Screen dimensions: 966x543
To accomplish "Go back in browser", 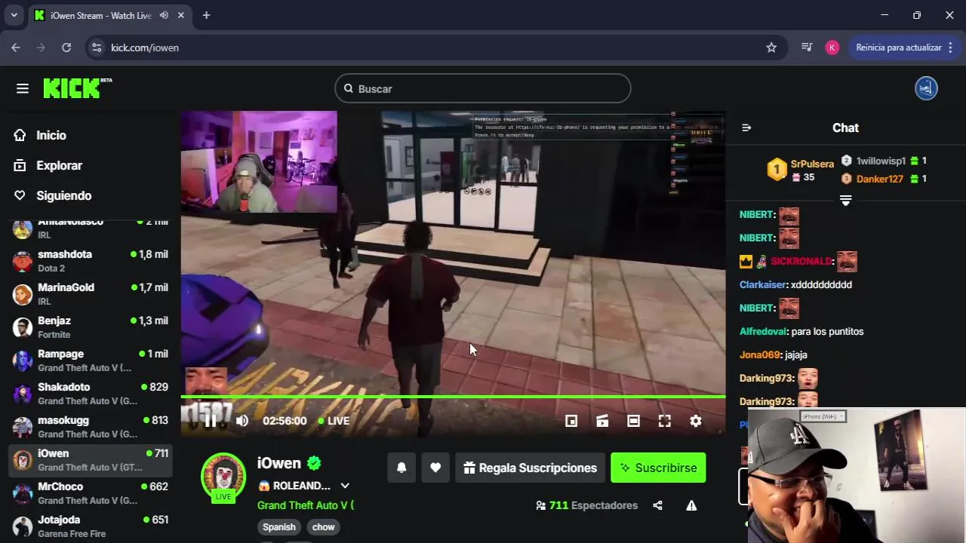I will coord(16,48).
